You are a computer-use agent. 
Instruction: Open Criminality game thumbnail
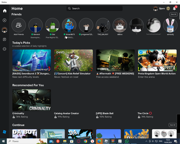(x=32, y=100)
